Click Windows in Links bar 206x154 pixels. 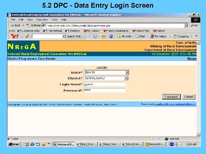[x=72, y=31]
